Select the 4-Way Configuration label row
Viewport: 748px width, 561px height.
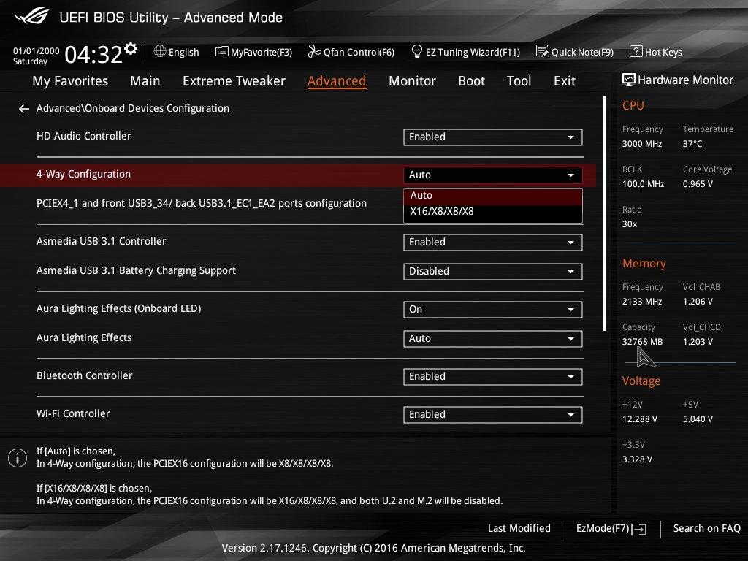(x=83, y=174)
